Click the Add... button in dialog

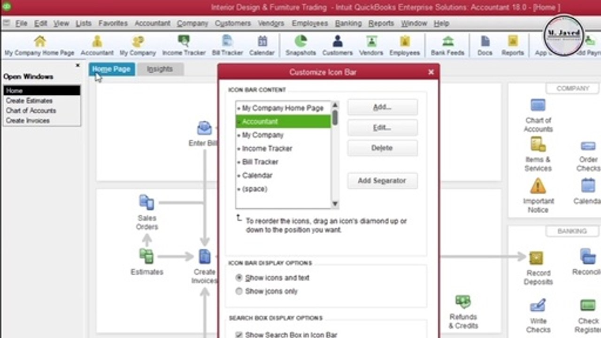382,107
